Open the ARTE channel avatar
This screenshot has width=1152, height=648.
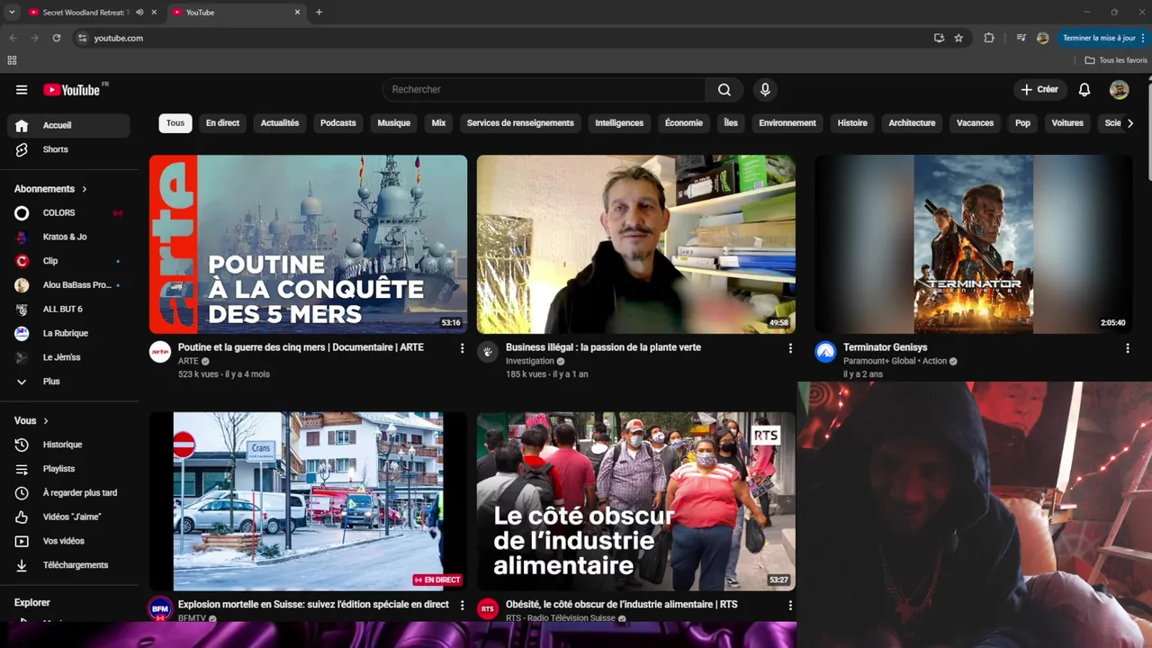coord(160,352)
